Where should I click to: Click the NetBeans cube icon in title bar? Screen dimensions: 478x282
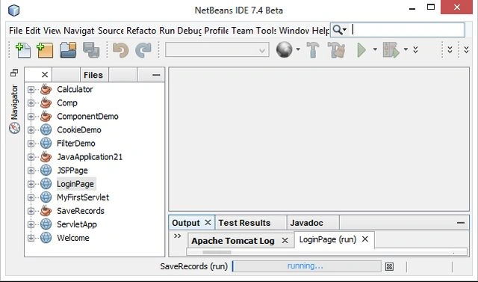tap(13, 10)
